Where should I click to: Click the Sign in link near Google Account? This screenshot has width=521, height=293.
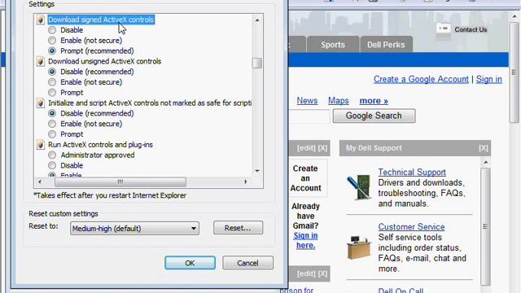pyautogui.click(x=488, y=80)
